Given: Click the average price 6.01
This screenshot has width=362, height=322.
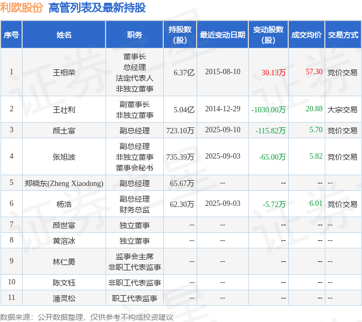Looking at the screenshot, I should (316, 203).
